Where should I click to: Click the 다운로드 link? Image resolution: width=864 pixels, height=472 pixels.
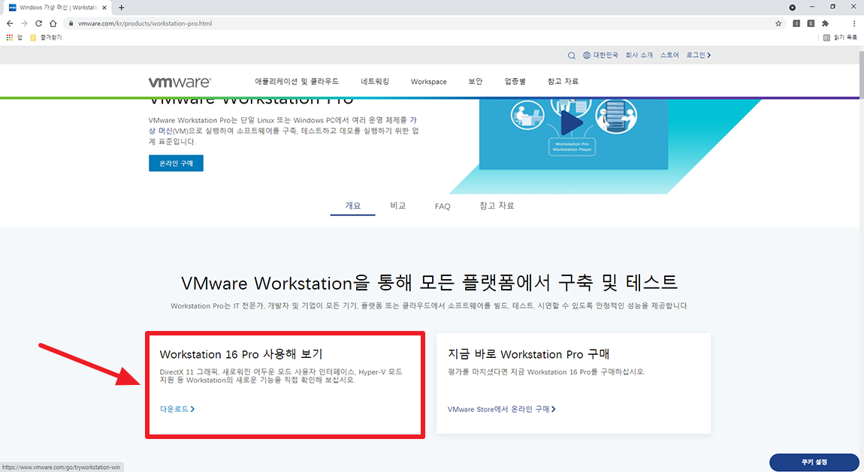point(177,409)
